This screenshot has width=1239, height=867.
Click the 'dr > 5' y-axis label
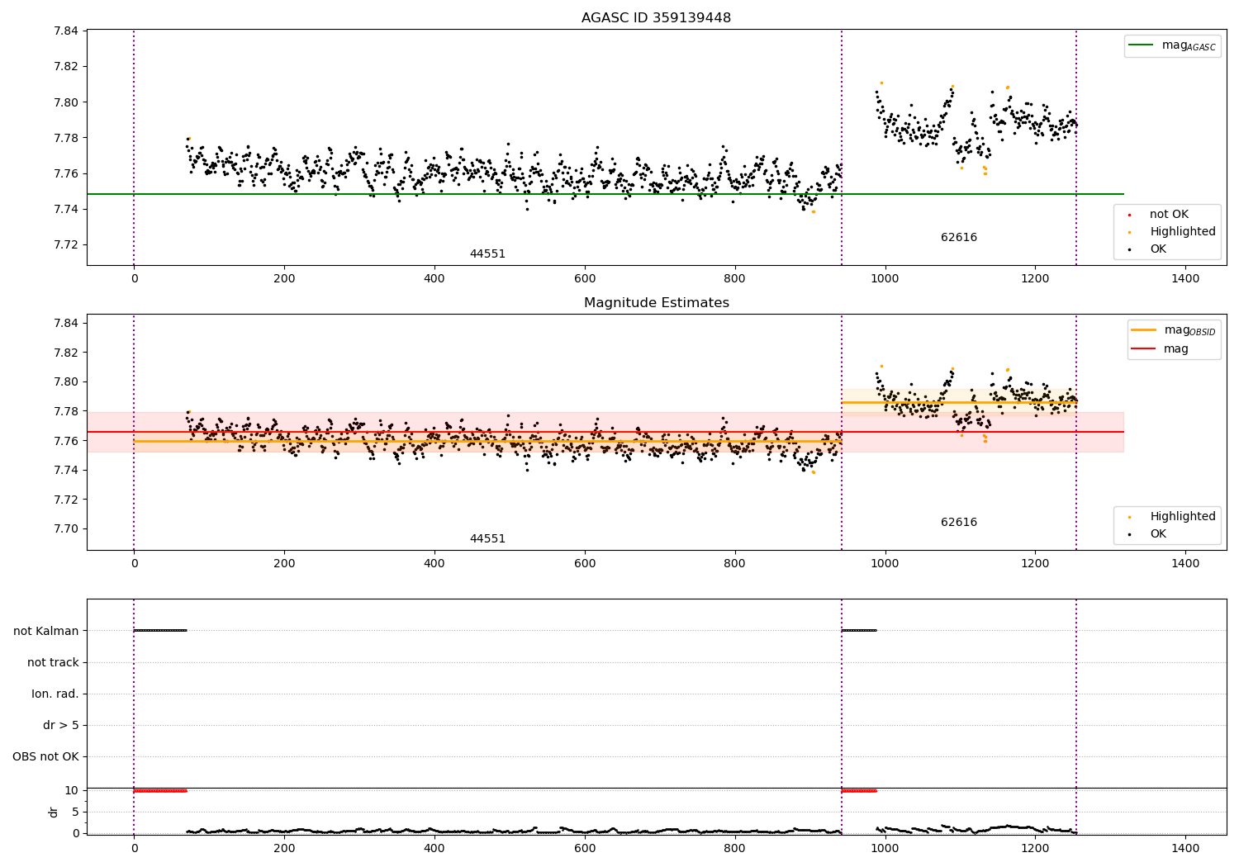(x=61, y=725)
